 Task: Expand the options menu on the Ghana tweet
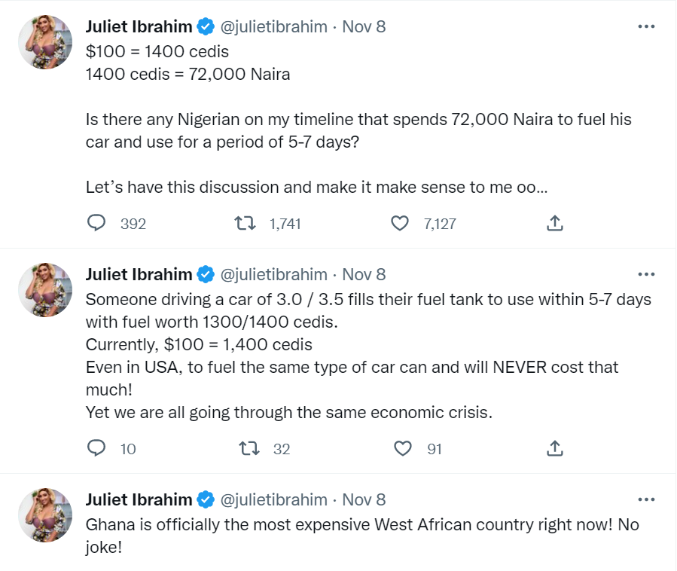click(646, 499)
